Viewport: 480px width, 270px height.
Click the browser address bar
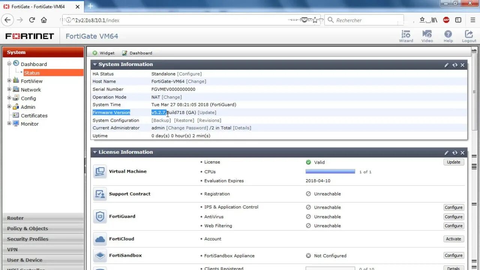click(x=191, y=20)
